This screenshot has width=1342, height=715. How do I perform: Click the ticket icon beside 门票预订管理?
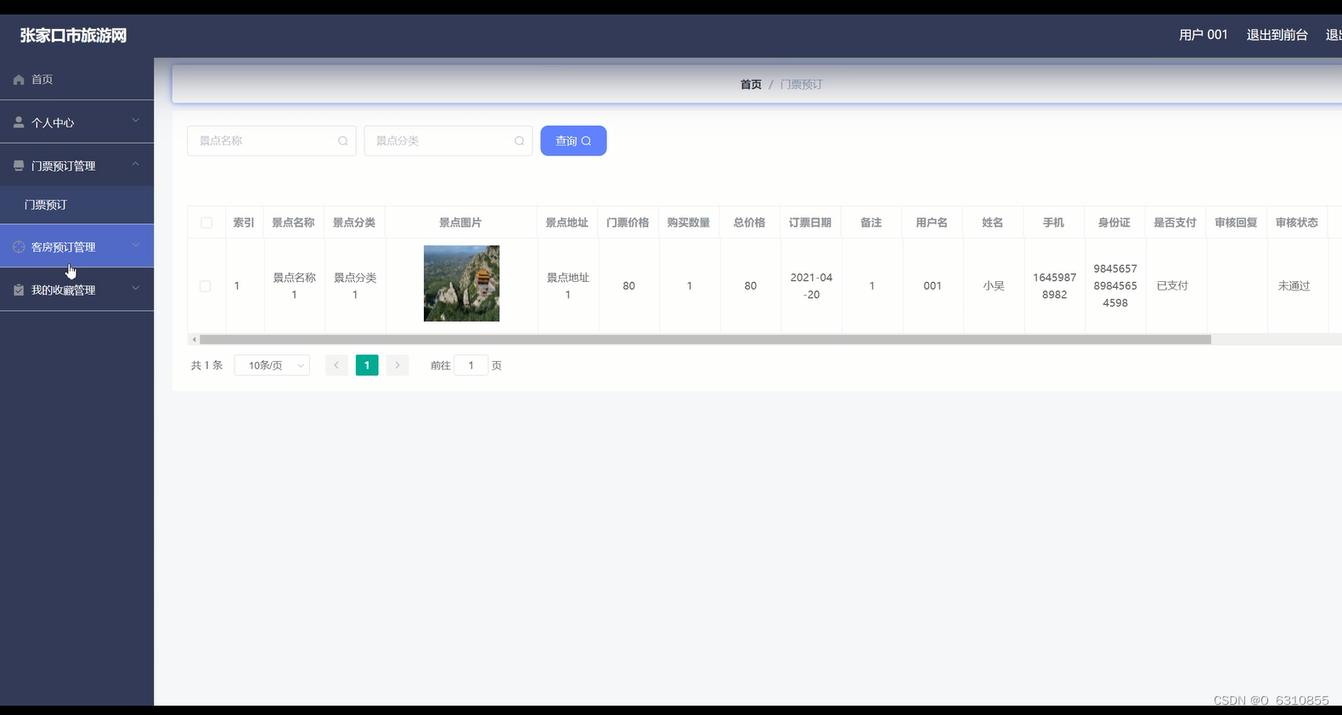(19, 166)
